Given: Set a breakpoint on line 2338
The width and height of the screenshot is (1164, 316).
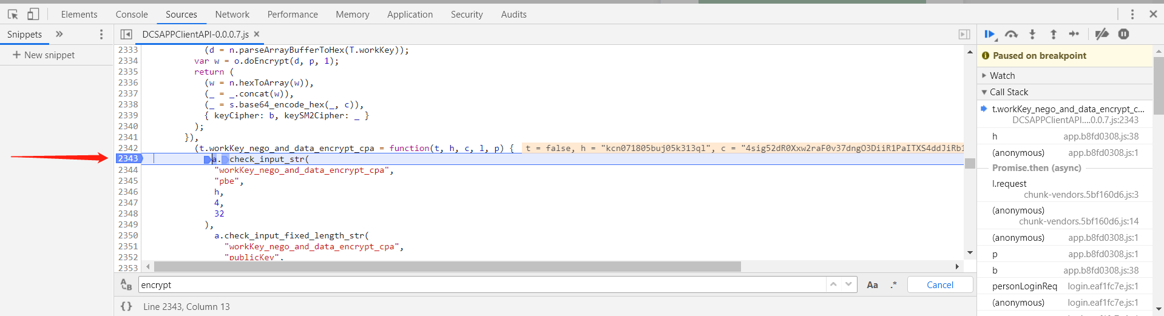Looking at the screenshot, I should 128,104.
